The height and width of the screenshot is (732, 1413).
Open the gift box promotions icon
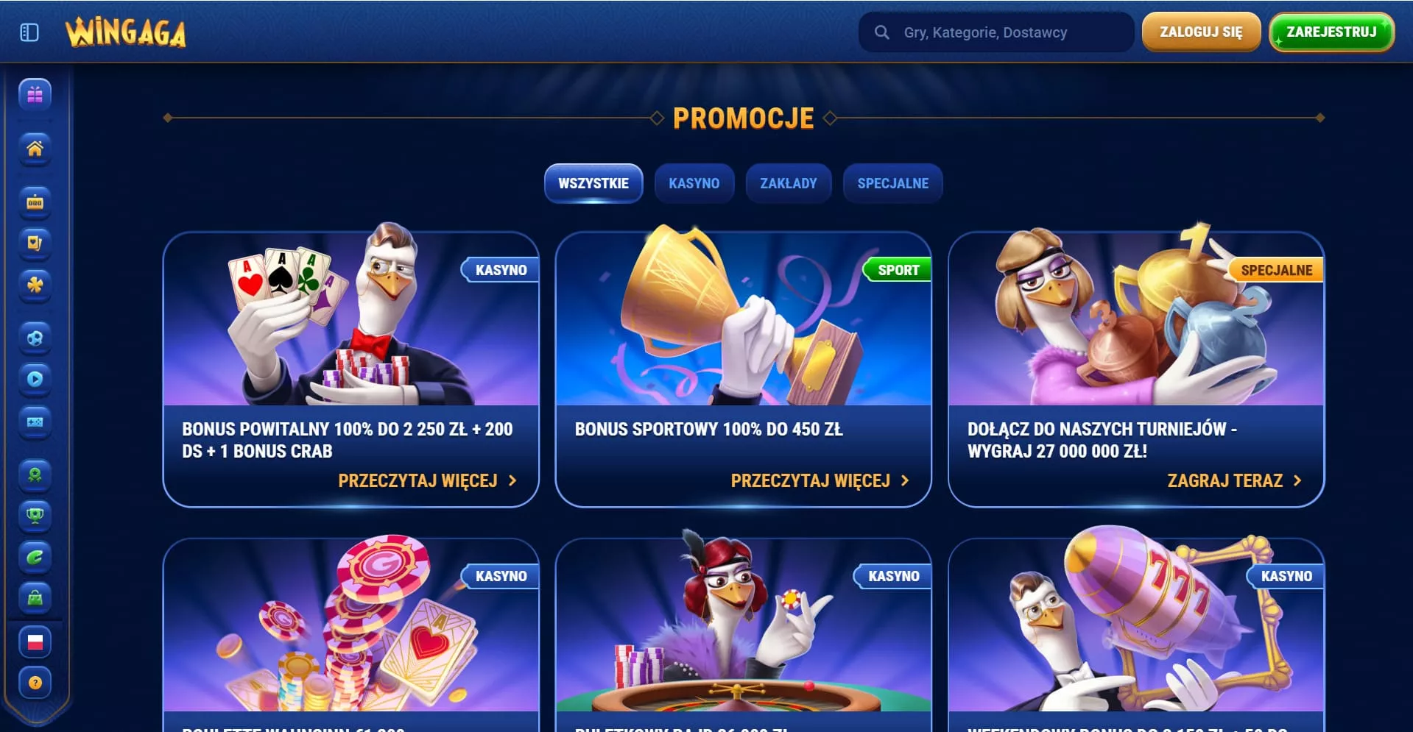(x=35, y=94)
